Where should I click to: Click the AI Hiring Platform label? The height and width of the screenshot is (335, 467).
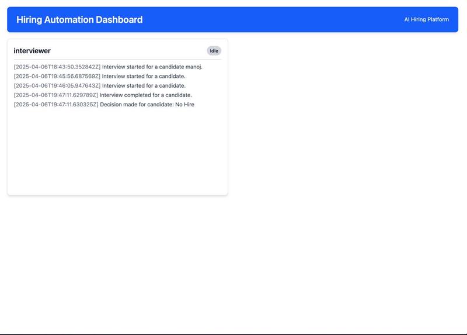427,19
